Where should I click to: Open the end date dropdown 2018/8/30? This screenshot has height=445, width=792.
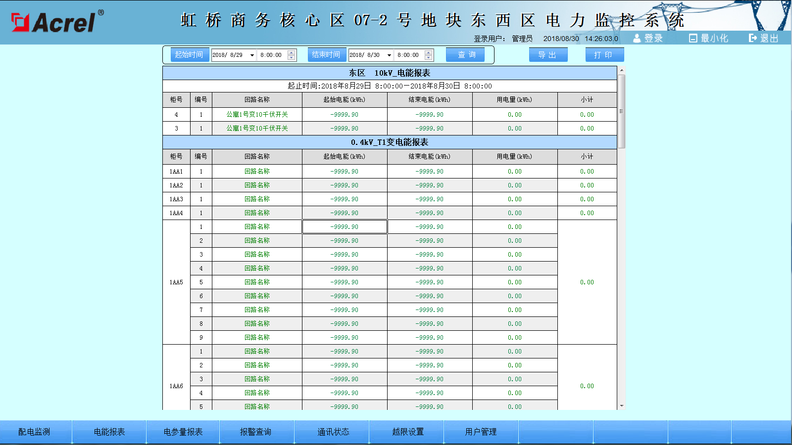(389, 55)
